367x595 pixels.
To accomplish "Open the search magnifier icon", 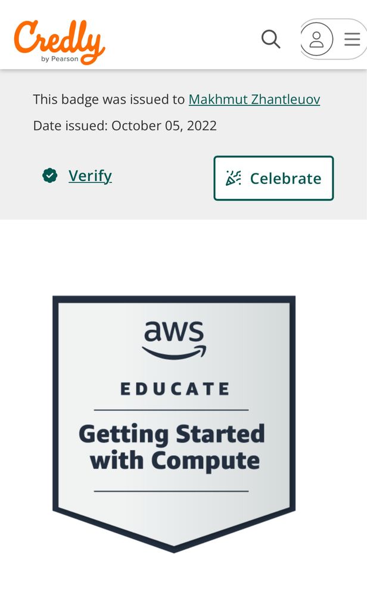I will click(271, 39).
